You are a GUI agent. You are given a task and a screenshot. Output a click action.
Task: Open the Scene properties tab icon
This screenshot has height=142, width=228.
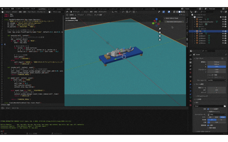(x=191, y=69)
